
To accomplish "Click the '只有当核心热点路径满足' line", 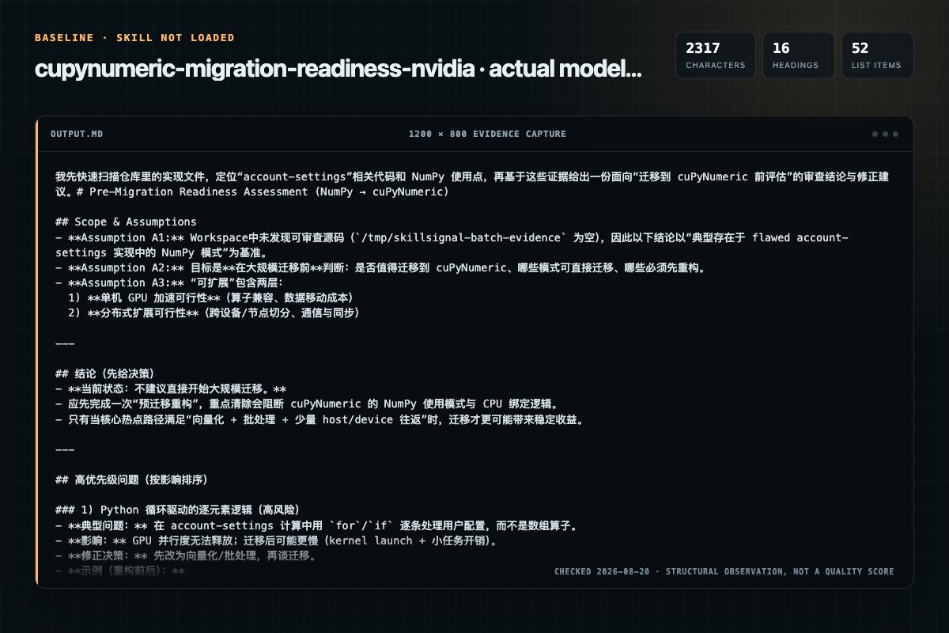I will (320, 419).
